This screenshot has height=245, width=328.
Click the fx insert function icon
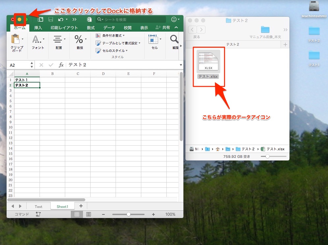click(61, 65)
